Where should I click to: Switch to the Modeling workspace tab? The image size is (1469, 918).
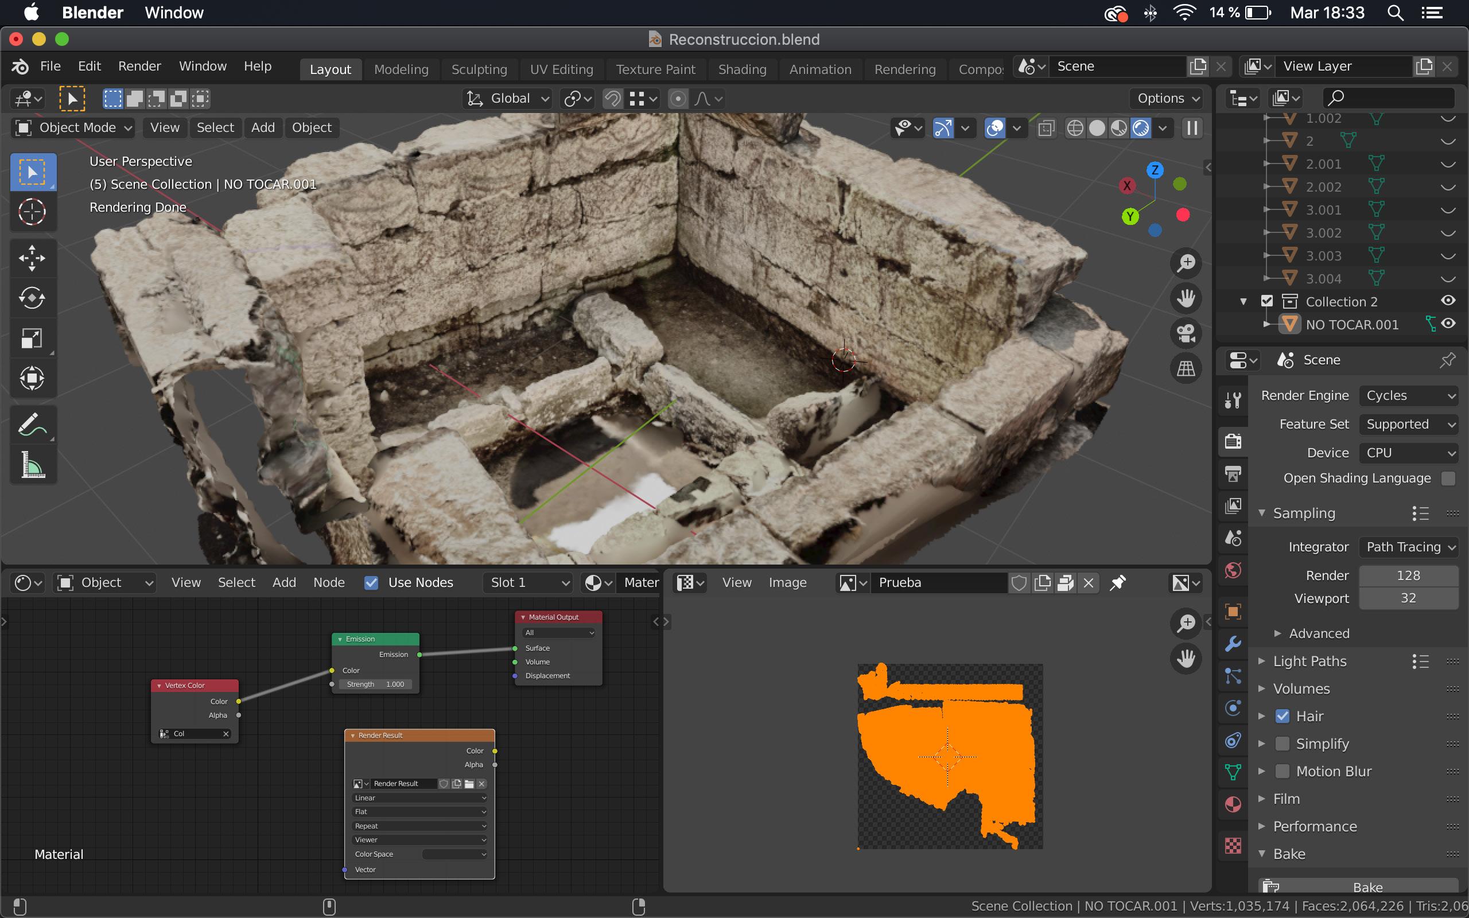point(401,69)
